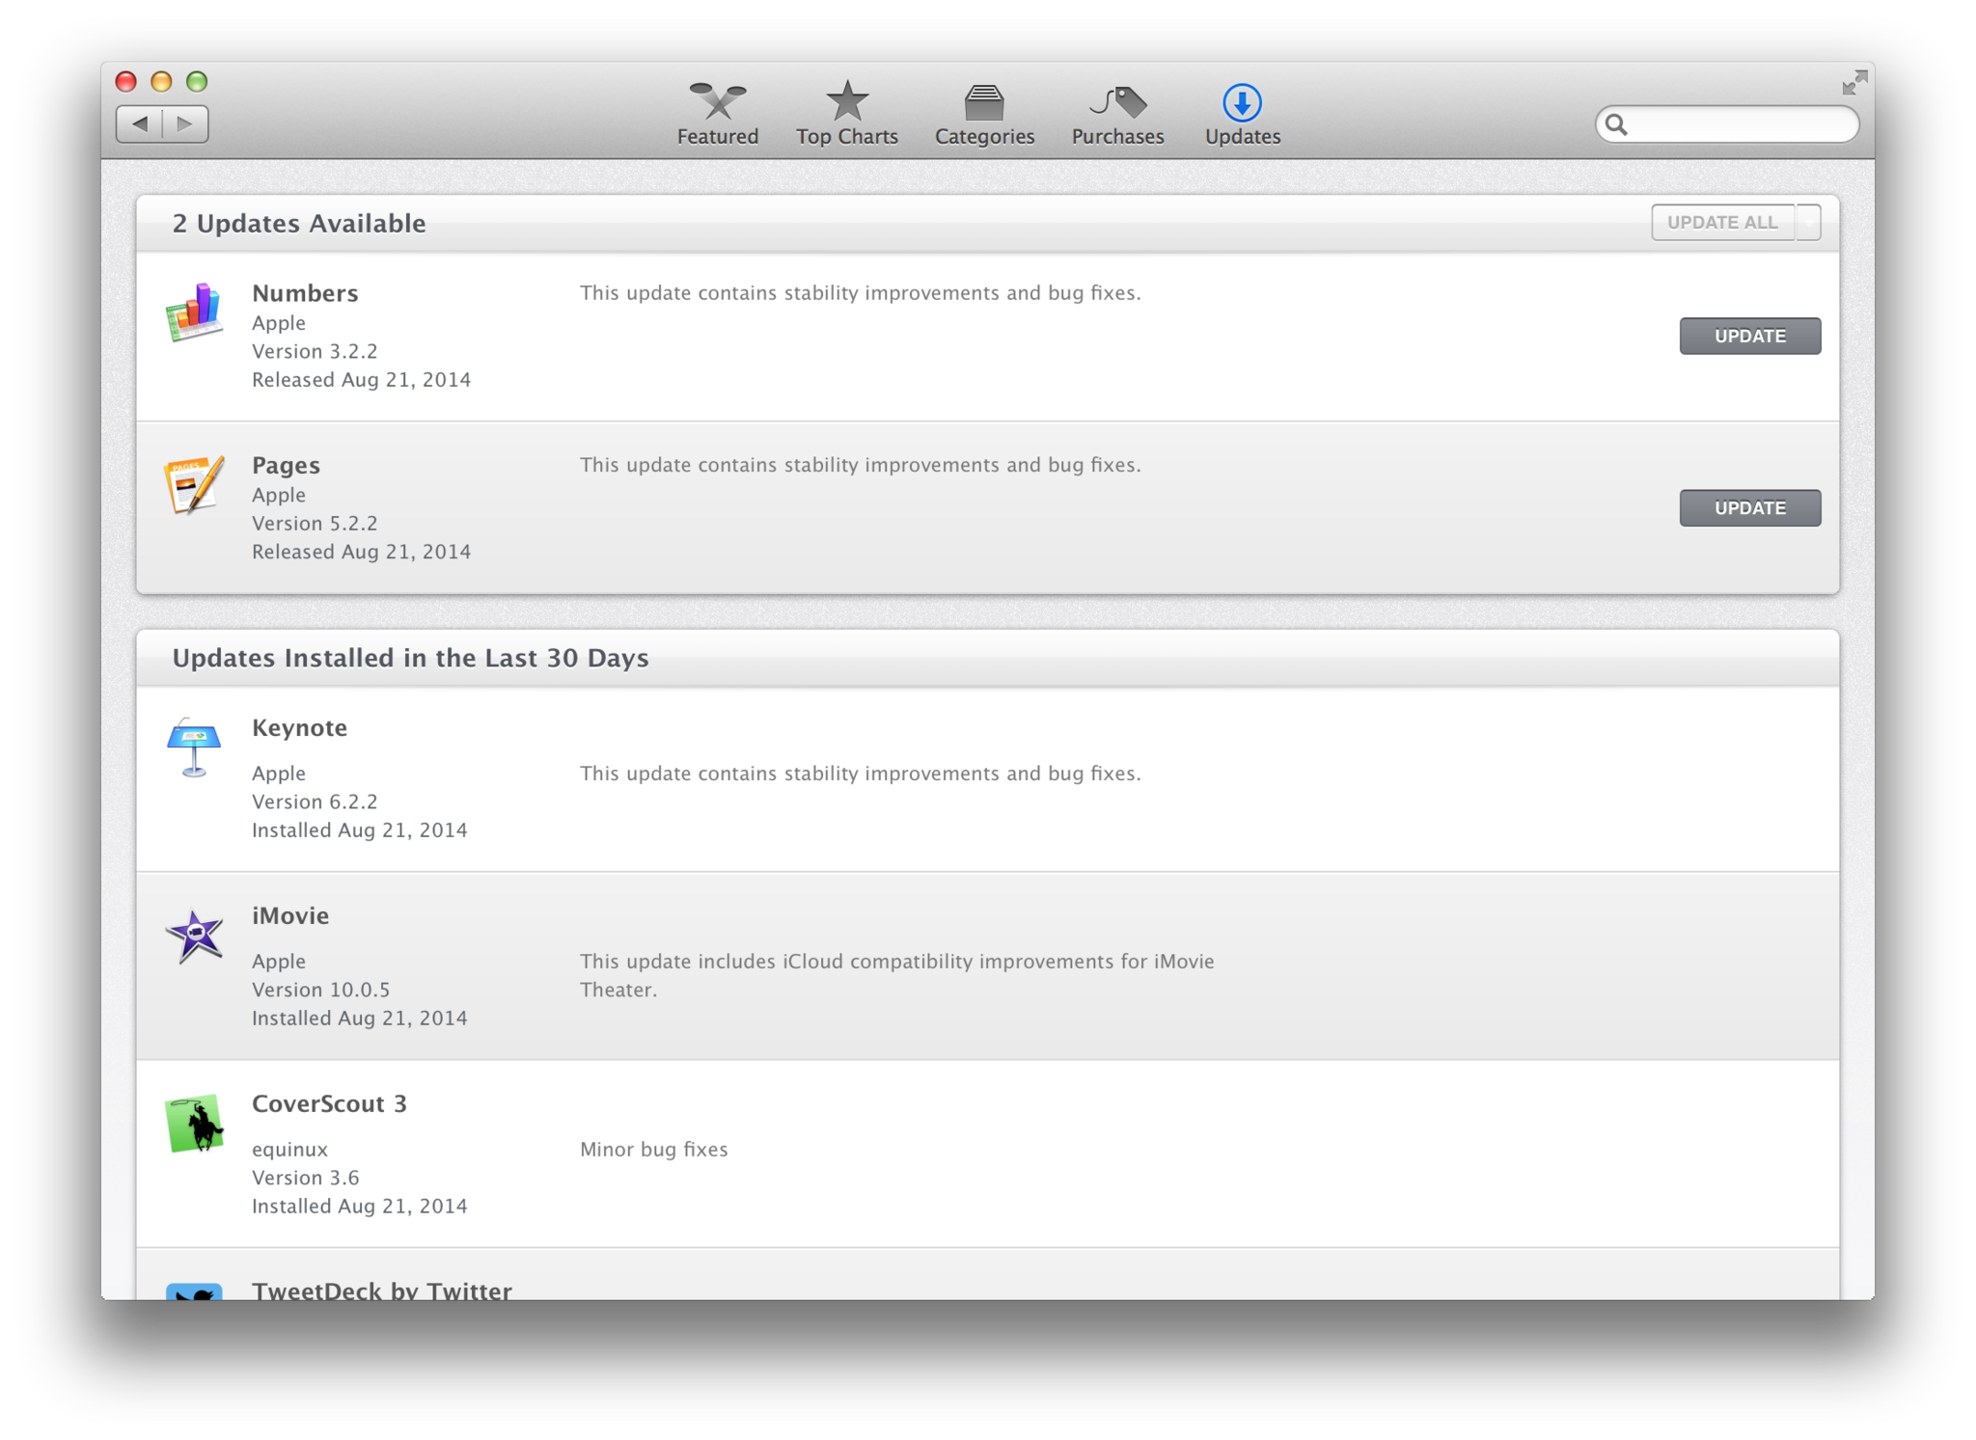Open the CoverScout 3 title
The width and height of the screenshot is (1976, 1440).
point(329,1103)
